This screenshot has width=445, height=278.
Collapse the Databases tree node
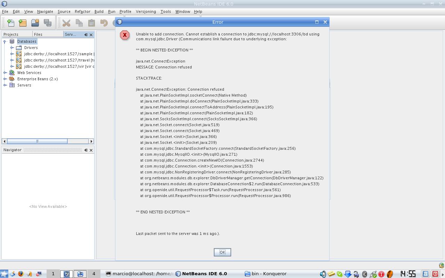coord(5,41)
